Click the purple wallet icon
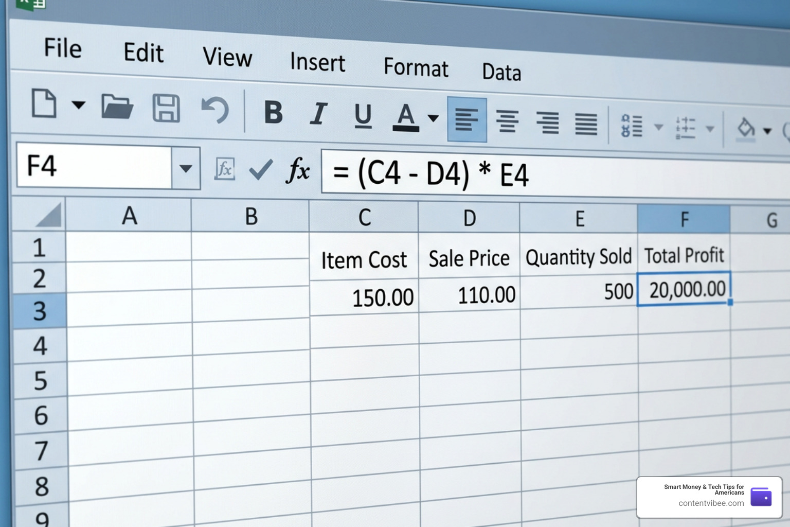Image resolution: width=790 pixels, height=527 pixels. point(761,497)
